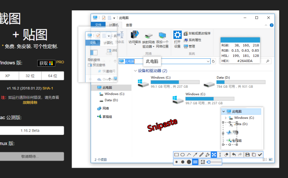Choose the smallest dot brush size
The height and width of the screenshot is (178, 288).
(x=177, y=162)
